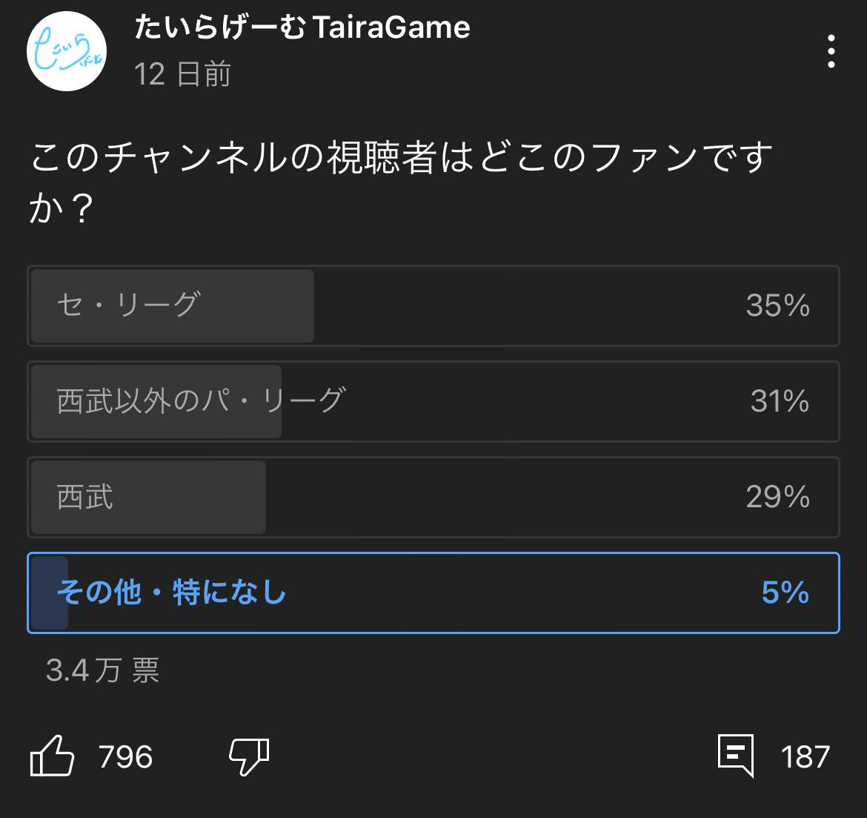Dislike the post with thumbs-down icon
867x818 pixels.
(x=249, y=756)
